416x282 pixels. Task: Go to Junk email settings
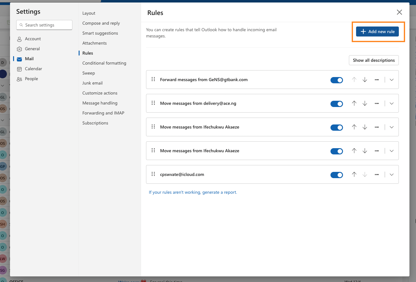[x=92, y=83]
